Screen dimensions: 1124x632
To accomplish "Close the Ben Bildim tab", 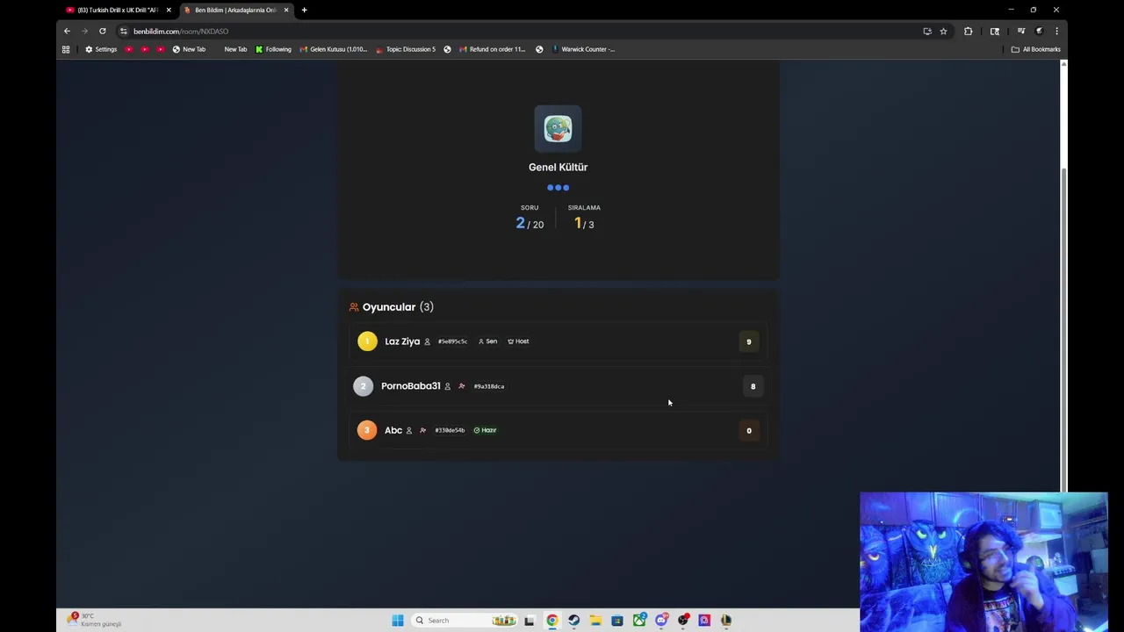I will pyautogui.click(x=286, y=10).
